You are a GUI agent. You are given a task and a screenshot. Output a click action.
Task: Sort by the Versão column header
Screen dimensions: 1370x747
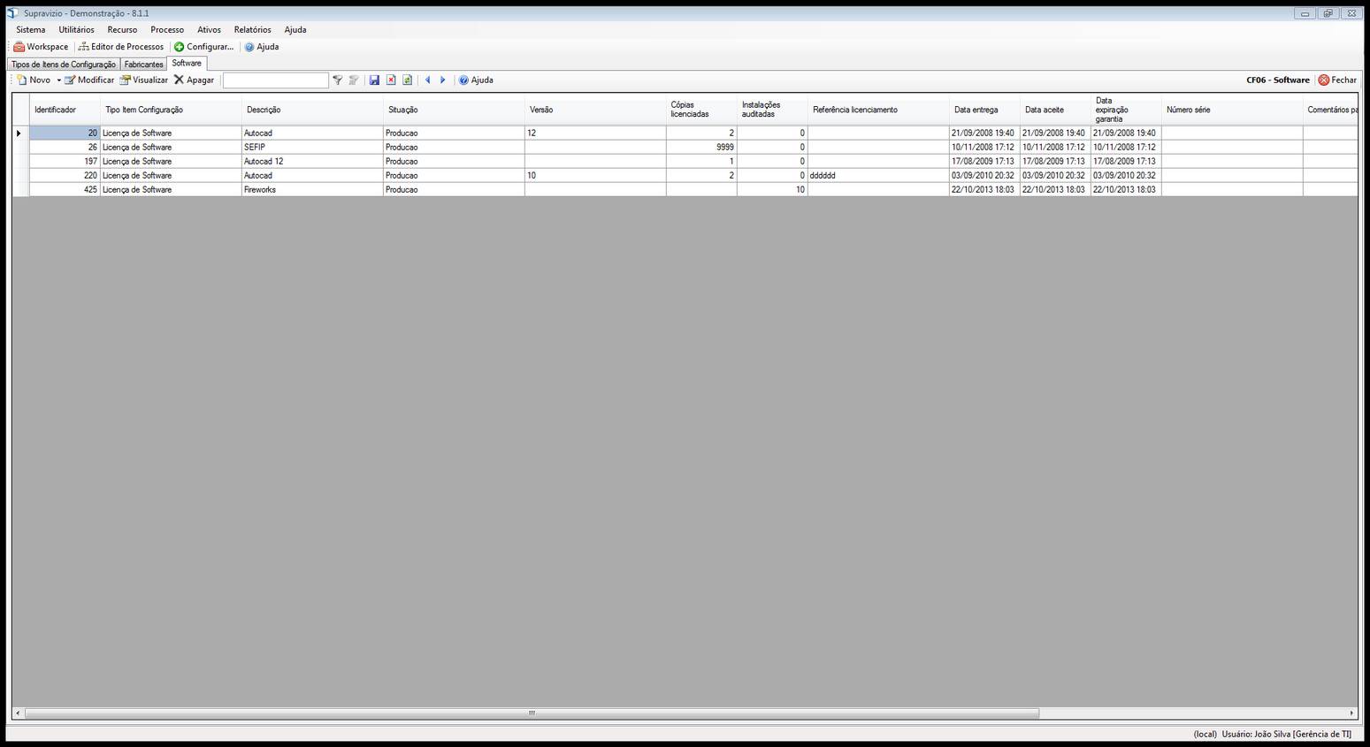[595, 110]
